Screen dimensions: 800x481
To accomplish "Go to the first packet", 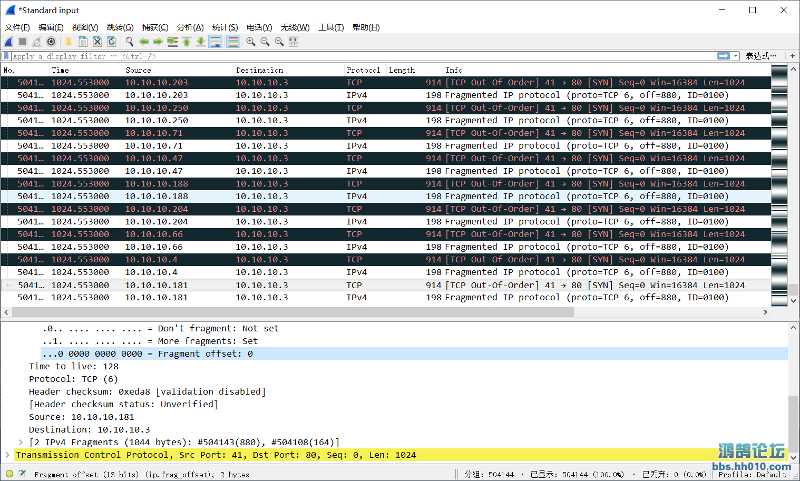I will click(187, 42).
